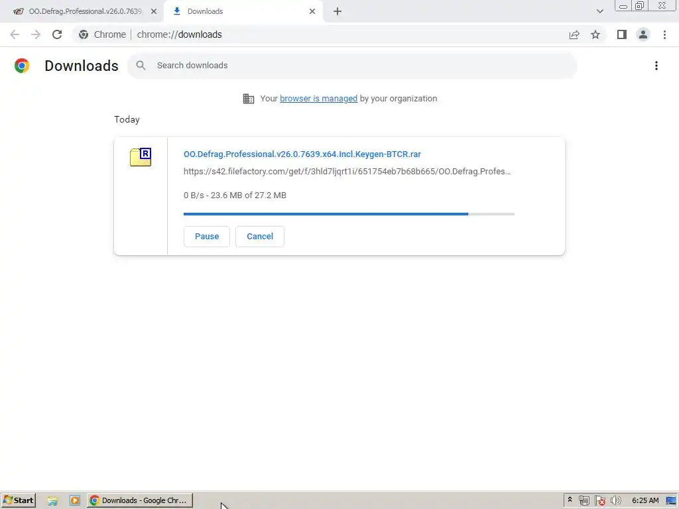Click the filefactory source URL
The image size is (679, 509).
pyautogui.click(x=347, y=172)
